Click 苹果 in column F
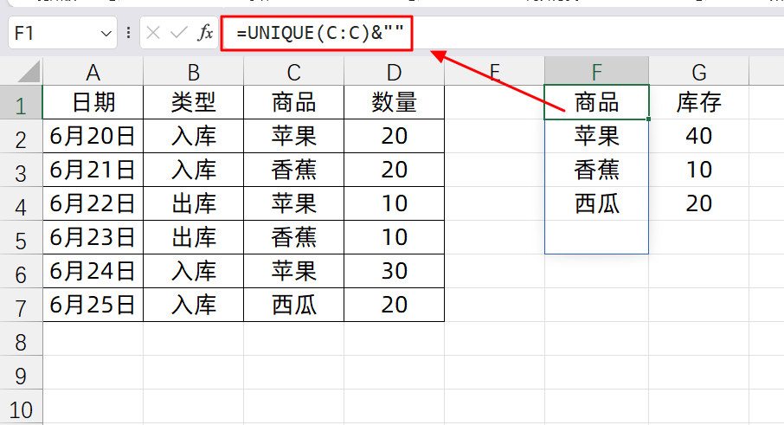The image size is (784, 425). point(596,136)
